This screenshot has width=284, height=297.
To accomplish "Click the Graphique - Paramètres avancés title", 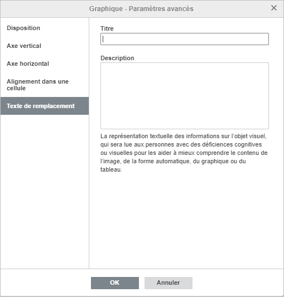I will tap(141, 9).
